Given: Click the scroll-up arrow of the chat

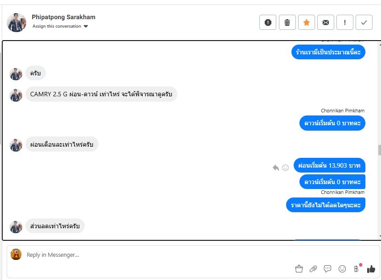Looking at the screenshot, I should click(x=379, y=45).
